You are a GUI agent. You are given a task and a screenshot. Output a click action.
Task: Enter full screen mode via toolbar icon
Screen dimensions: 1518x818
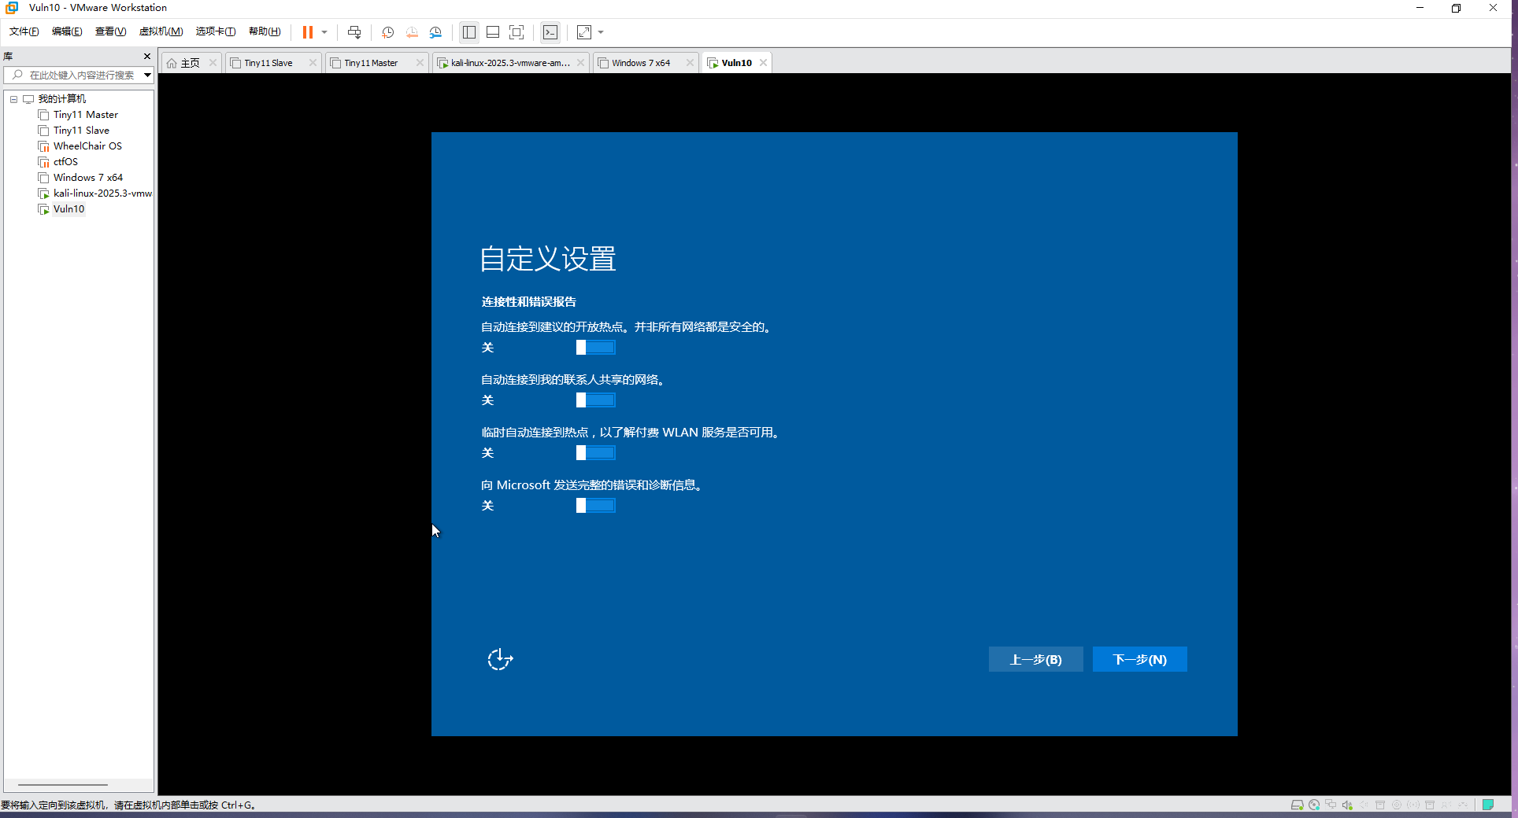pyautogui.click(x=516, y=32)
